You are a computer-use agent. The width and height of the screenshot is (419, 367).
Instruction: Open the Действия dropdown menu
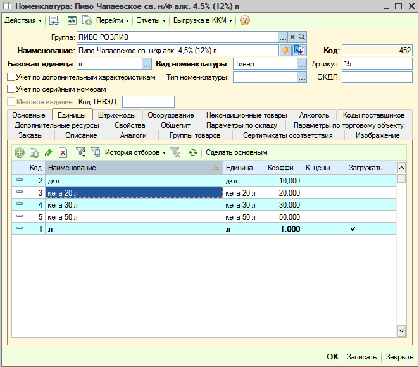click(23, 20)
